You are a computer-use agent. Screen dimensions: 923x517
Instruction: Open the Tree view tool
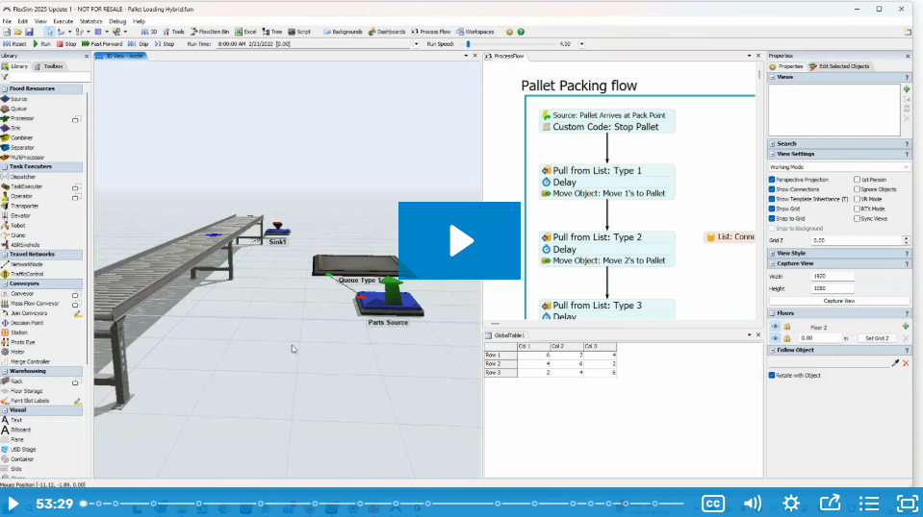(x=274, y=32)
